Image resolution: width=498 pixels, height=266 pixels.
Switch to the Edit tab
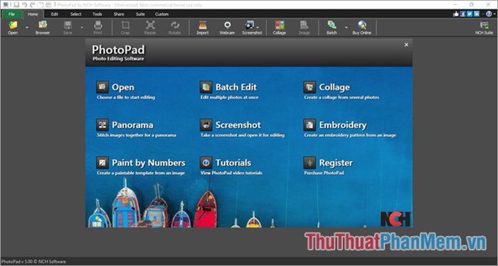(x=55, y=14)
